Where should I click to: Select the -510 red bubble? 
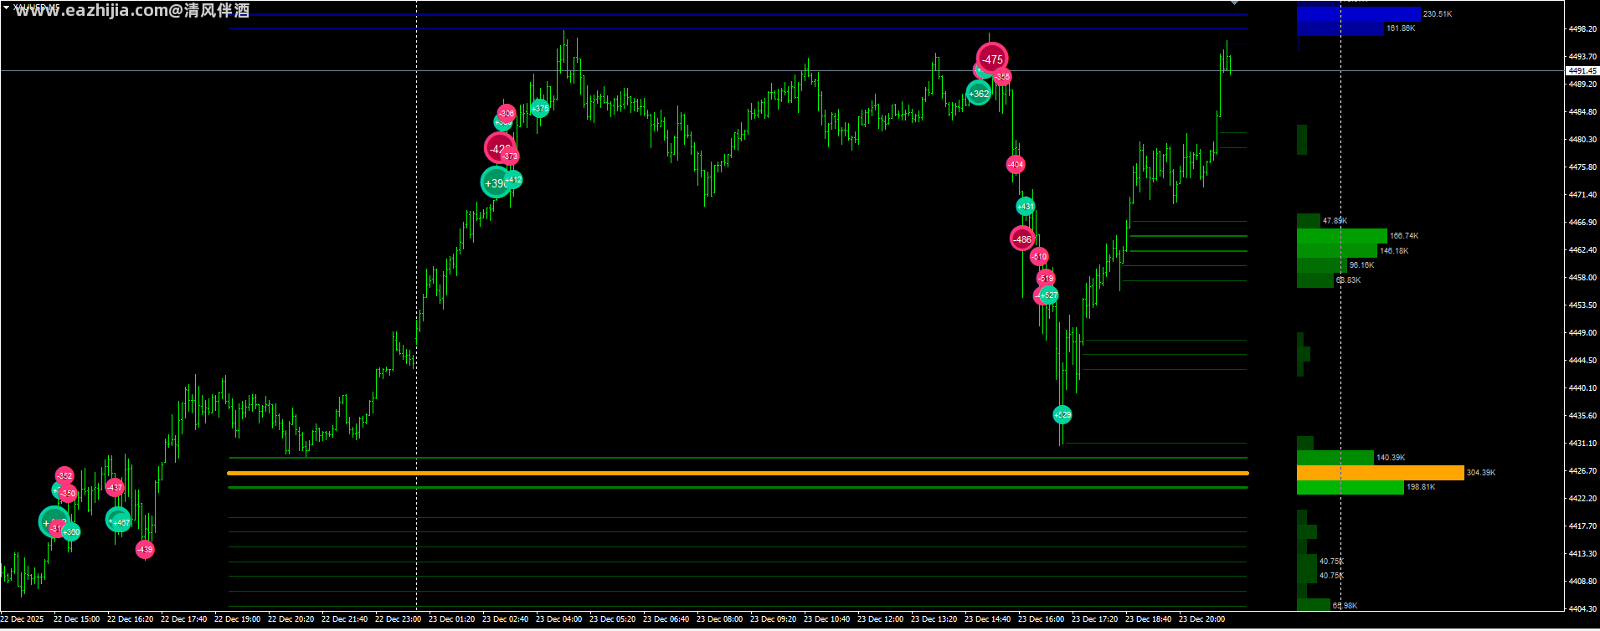tap(1039, 257)
